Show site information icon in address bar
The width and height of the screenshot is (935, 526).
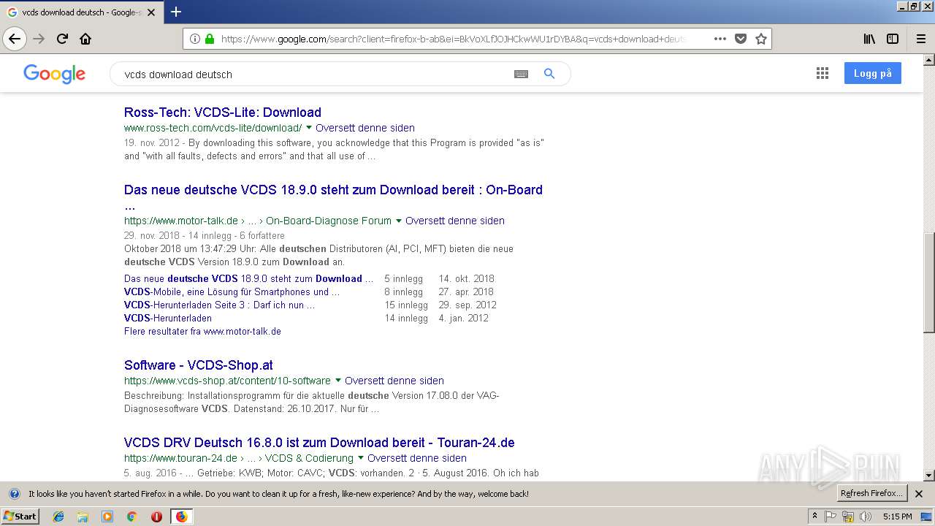[x=195, y=39]
